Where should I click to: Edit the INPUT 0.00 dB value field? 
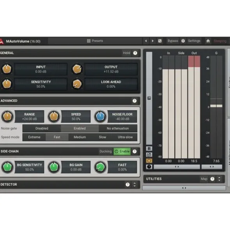[x=41, y=69]
